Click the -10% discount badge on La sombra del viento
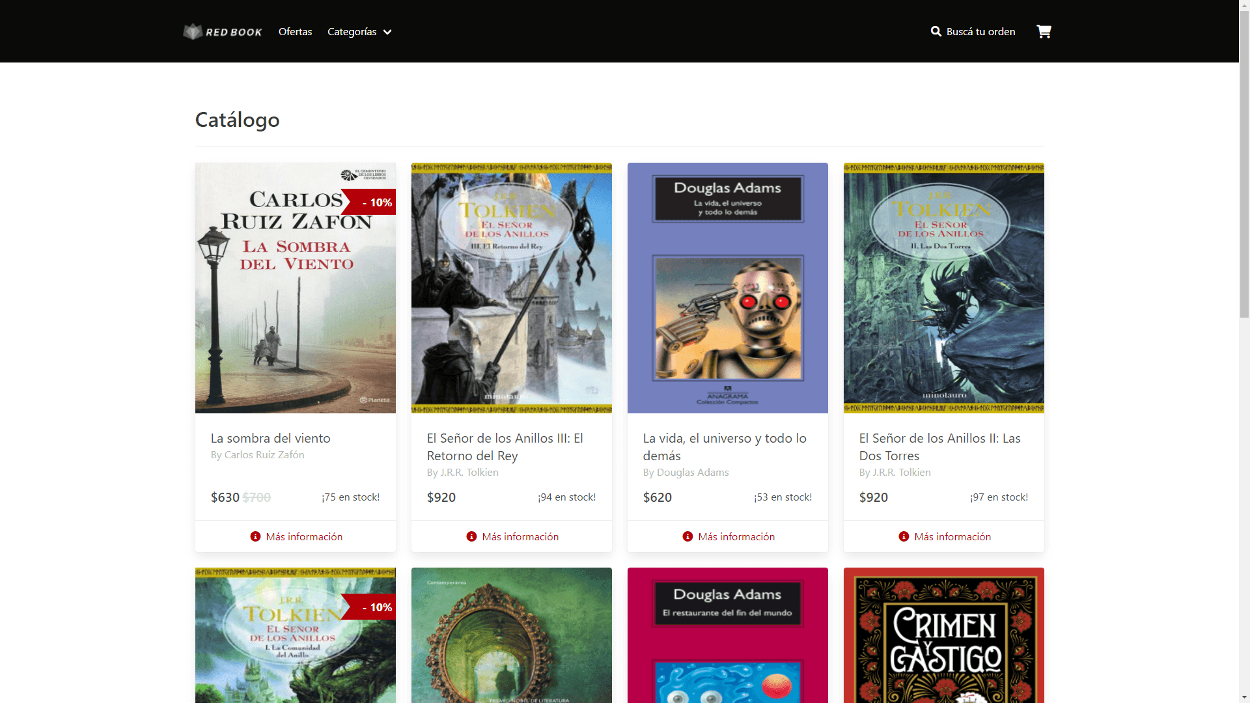 368,202
